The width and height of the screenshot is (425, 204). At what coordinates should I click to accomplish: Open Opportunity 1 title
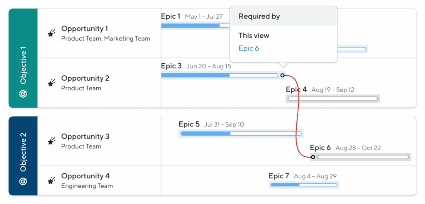(85, 29)
